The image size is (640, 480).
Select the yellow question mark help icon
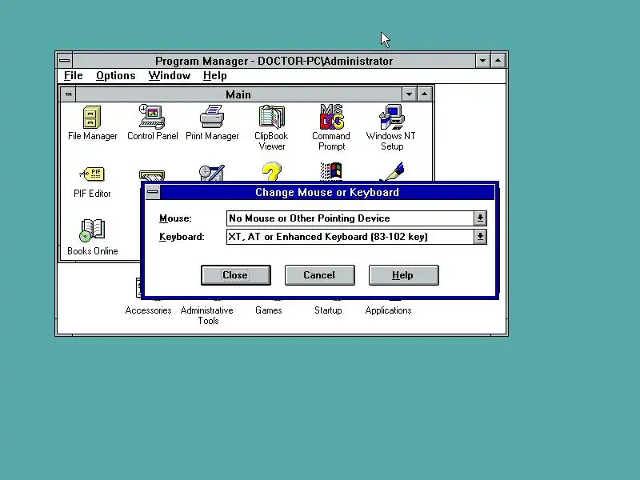pos(272,172)
